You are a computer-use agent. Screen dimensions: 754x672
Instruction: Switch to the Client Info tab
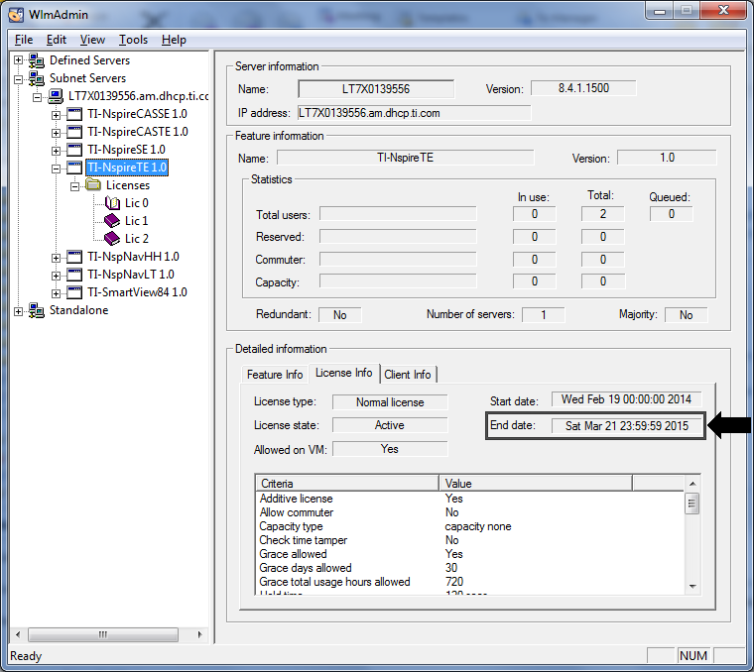point(408,375)
